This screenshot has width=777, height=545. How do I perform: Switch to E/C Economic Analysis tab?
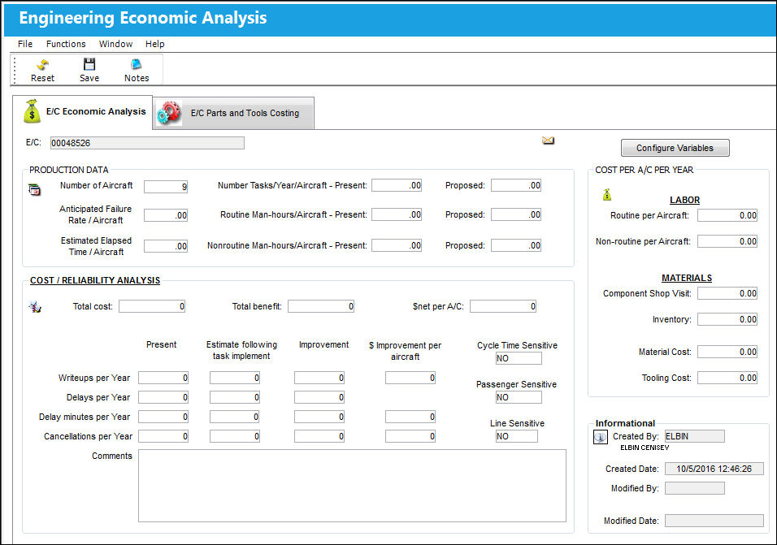pyautogui.click(x=83, y=112)
